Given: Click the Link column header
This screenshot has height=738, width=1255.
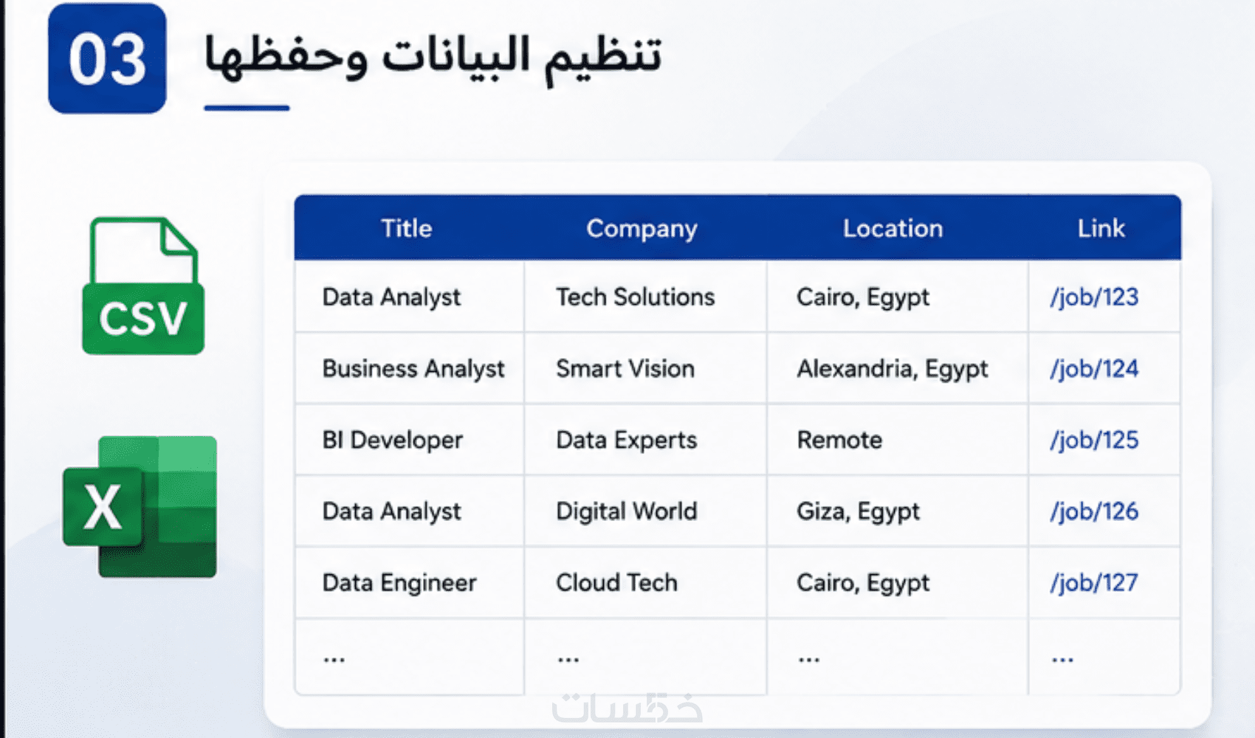Looking at the screenshot, I should (x=1101, y=228).
